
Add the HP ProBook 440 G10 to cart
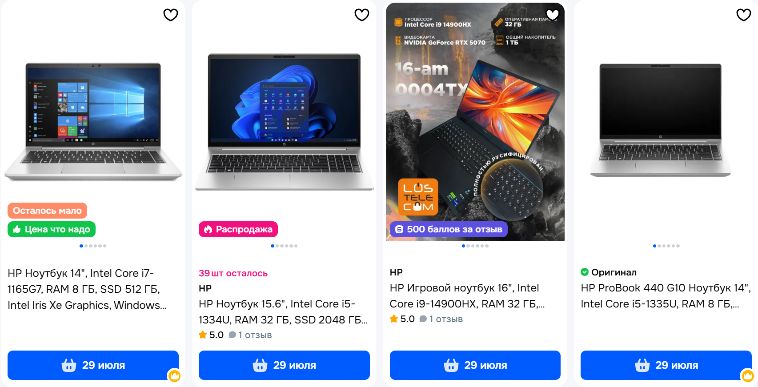(666, 365)
